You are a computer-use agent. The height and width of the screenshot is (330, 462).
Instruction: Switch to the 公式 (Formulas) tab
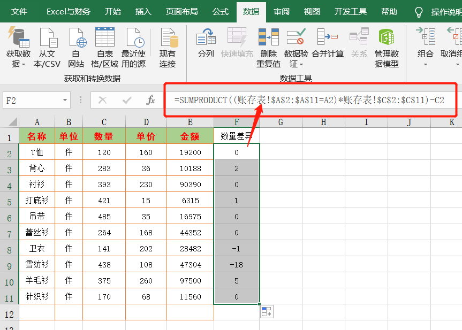tap(221, 11)
